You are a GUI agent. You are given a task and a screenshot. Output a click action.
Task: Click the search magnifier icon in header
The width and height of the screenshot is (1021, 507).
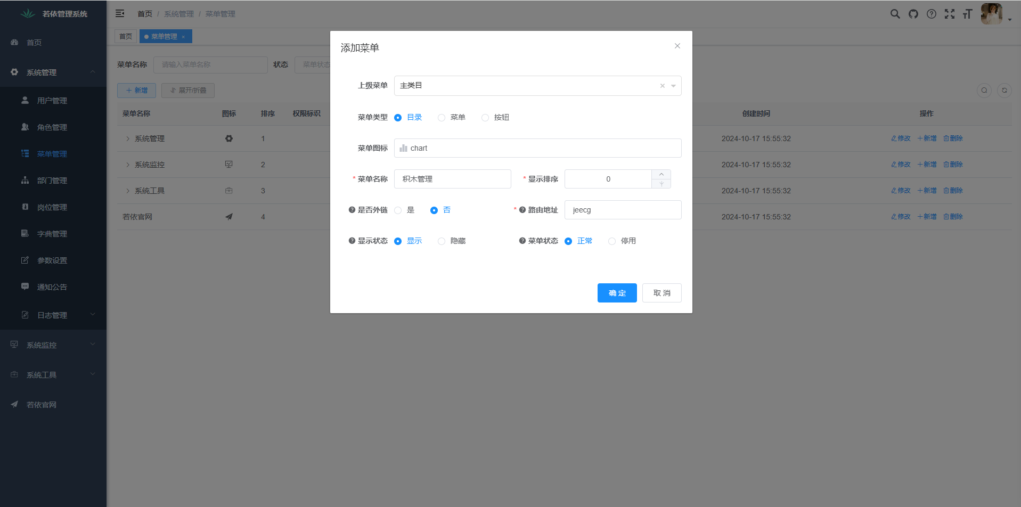point(895,14)
